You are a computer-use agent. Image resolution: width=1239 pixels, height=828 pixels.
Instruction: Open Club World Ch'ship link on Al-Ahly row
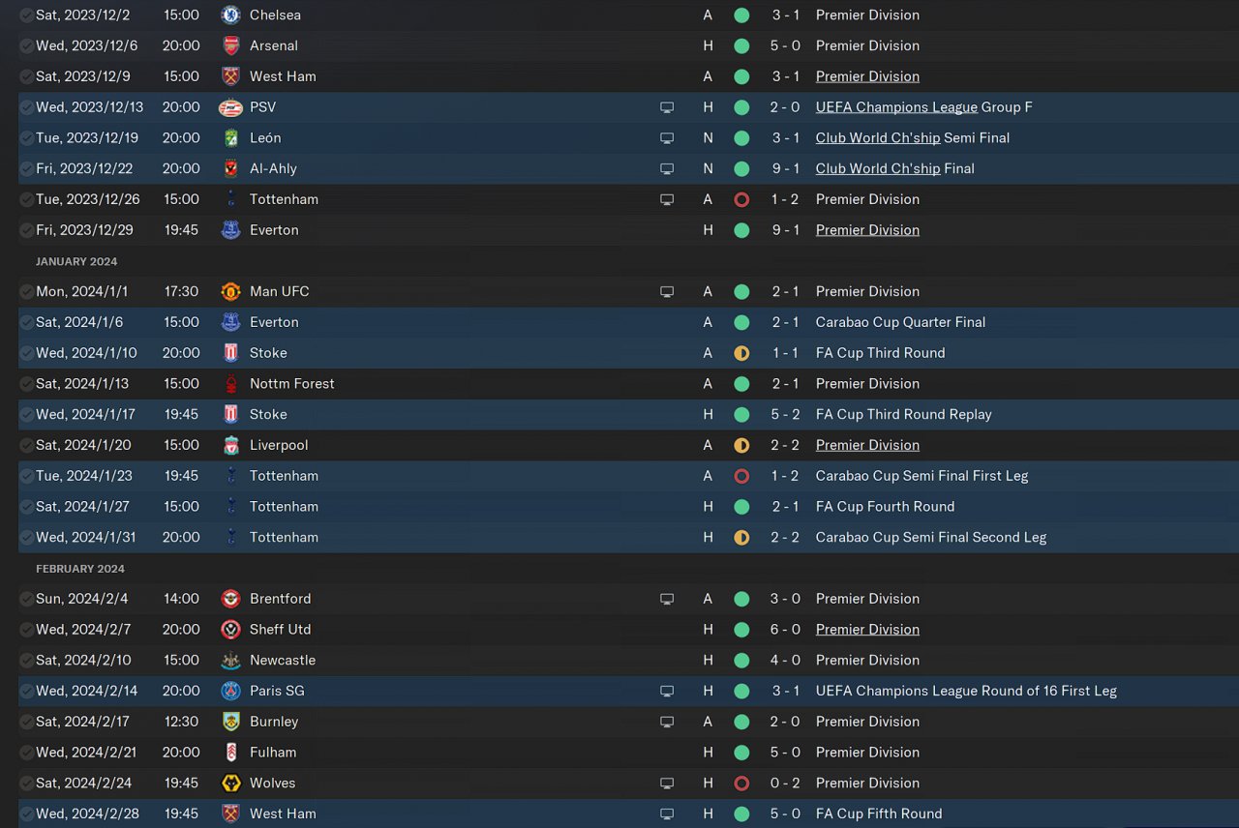coord(877,168)
